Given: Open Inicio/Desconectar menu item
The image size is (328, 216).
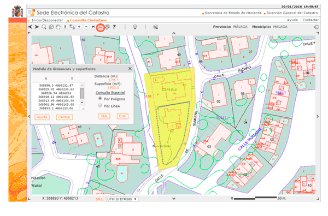Looking at the screenshot, I should (x=47, y=20).
